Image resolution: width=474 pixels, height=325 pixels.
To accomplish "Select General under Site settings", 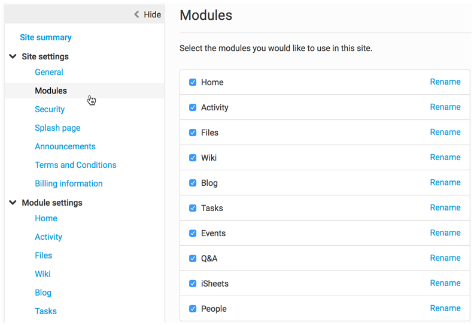I will (x=49, y=72).
